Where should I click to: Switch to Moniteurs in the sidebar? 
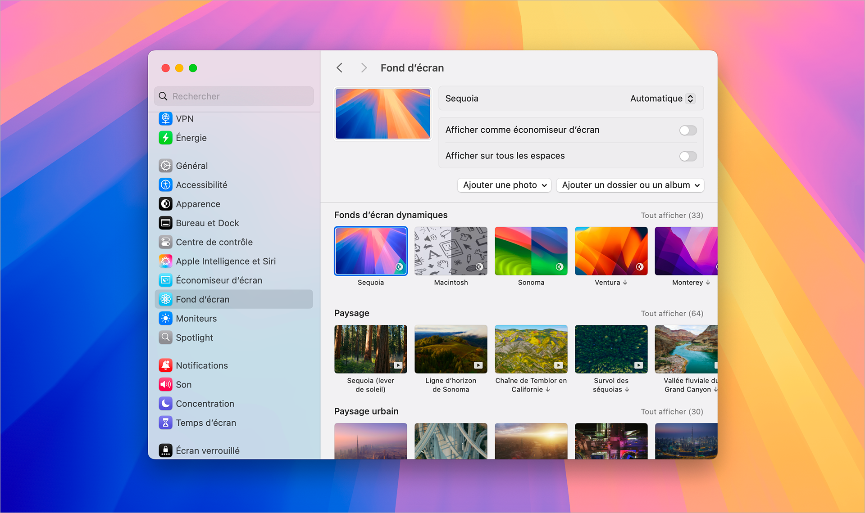click(196, 318)
